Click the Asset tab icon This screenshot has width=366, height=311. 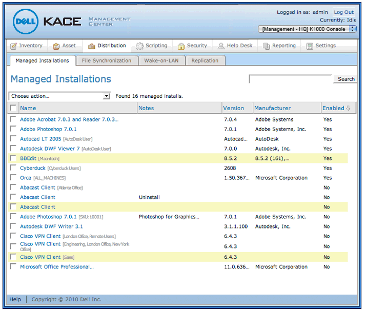coord(56,46)
